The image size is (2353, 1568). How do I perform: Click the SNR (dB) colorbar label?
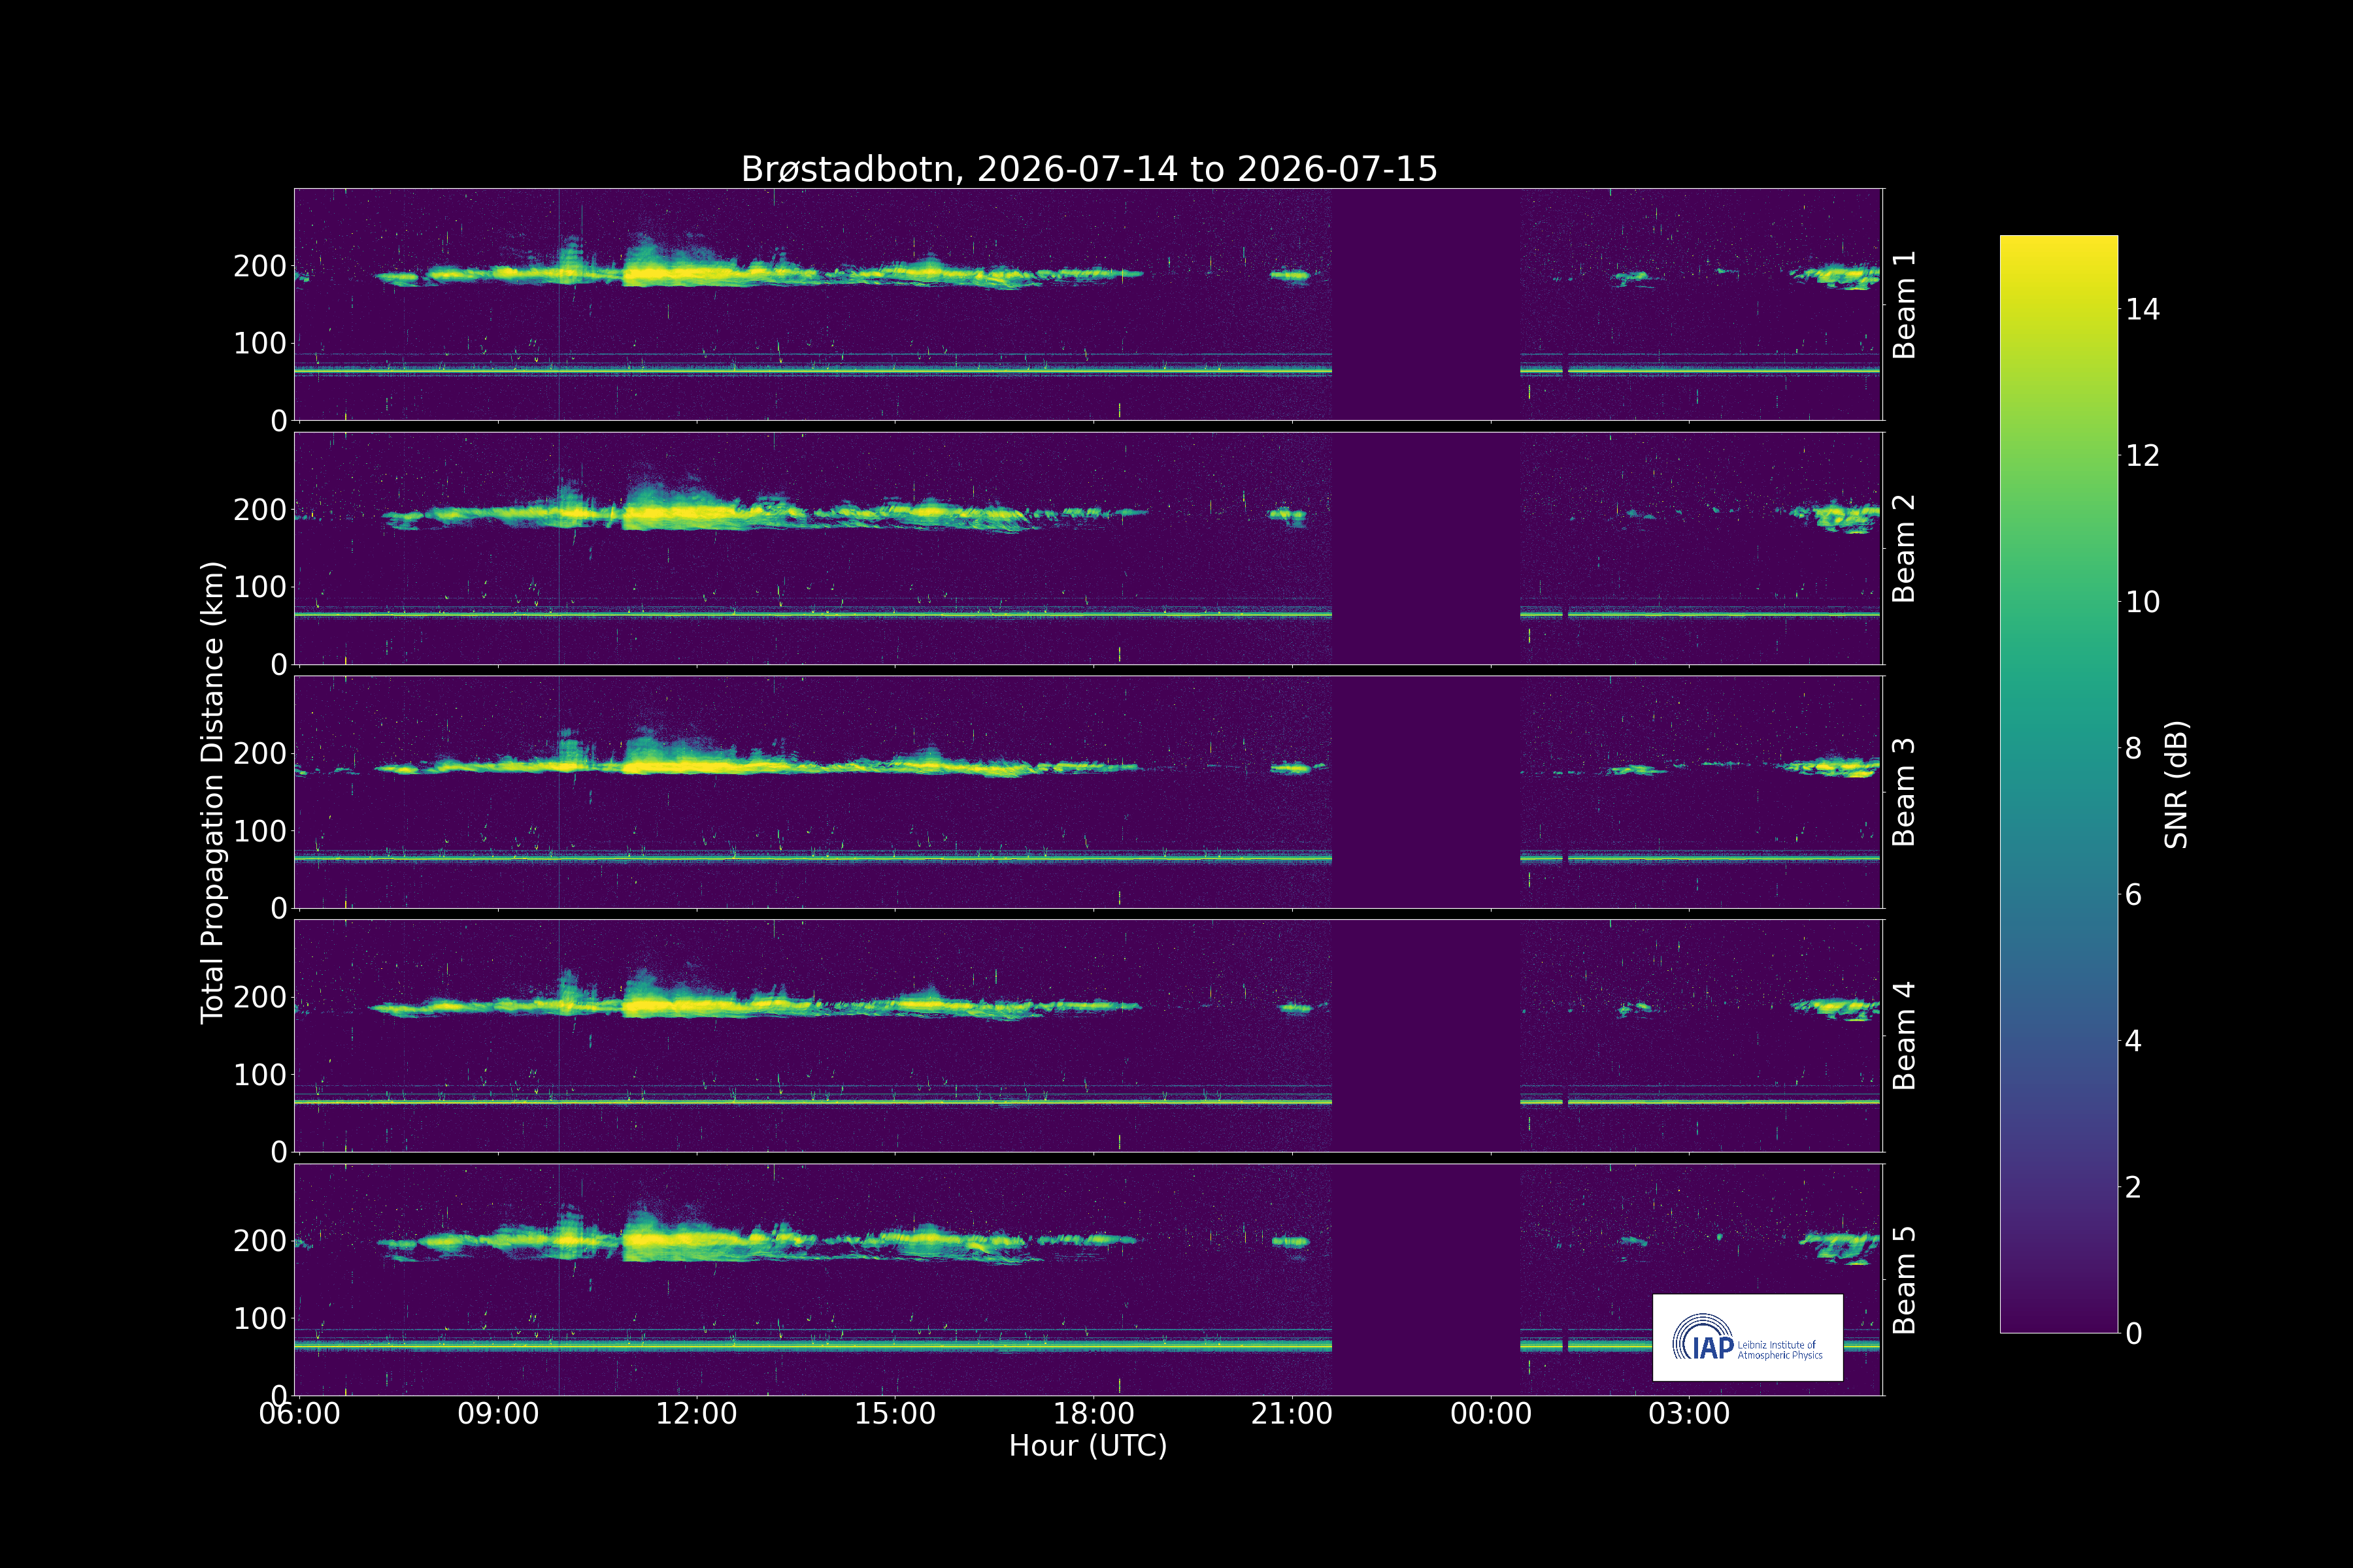click(x=2176, y=785)
